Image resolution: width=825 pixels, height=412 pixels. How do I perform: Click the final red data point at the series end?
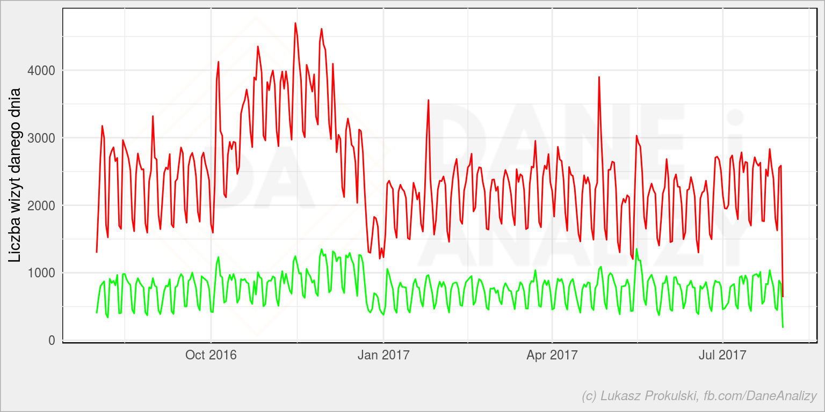[783, 296]
